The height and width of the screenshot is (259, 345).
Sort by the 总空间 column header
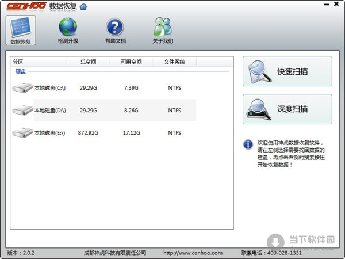click(x=88, y=62)
